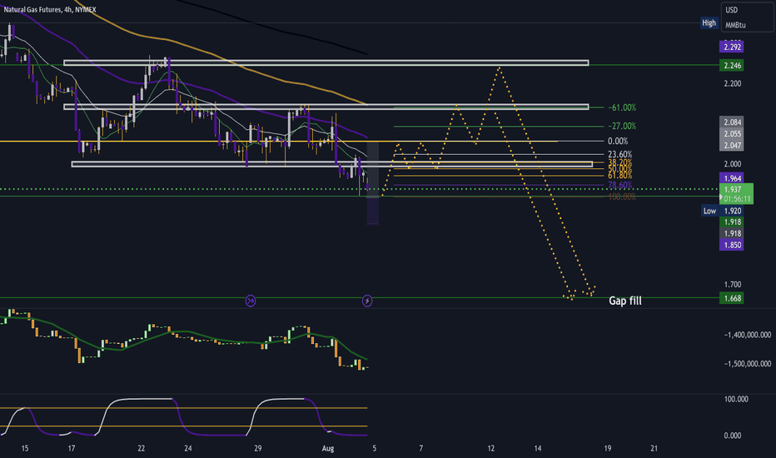Screen dimensions: 776x458
Task: Click the lightning bolt event icon near Aug 5
Action: 367,301
